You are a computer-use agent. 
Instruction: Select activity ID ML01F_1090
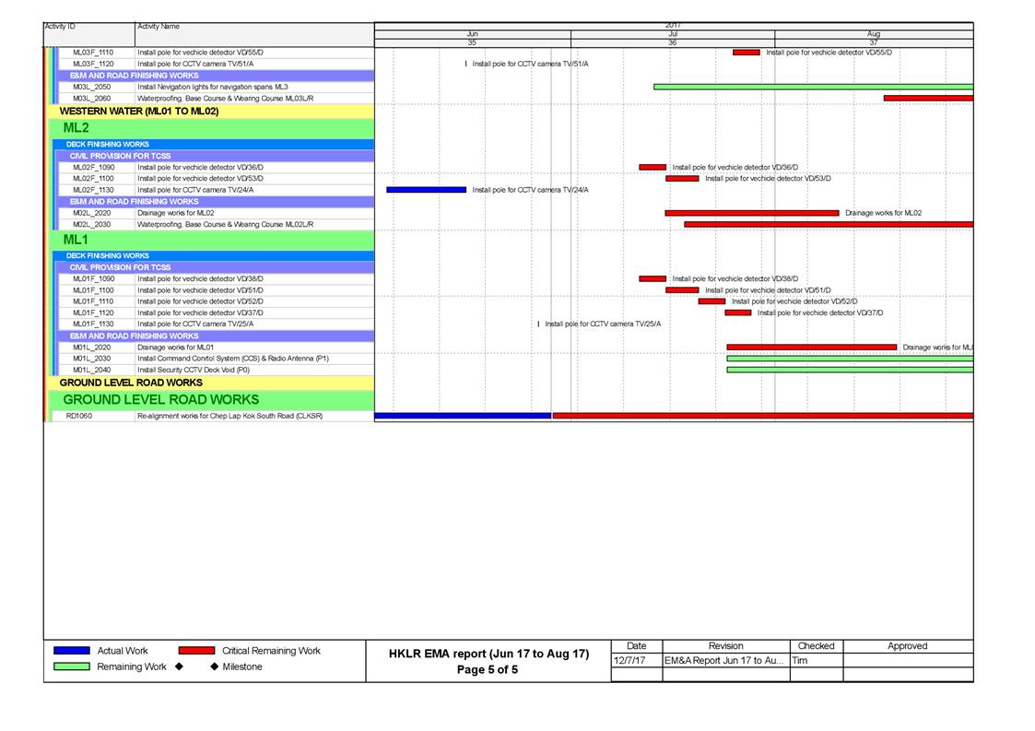tap(94, 278)
